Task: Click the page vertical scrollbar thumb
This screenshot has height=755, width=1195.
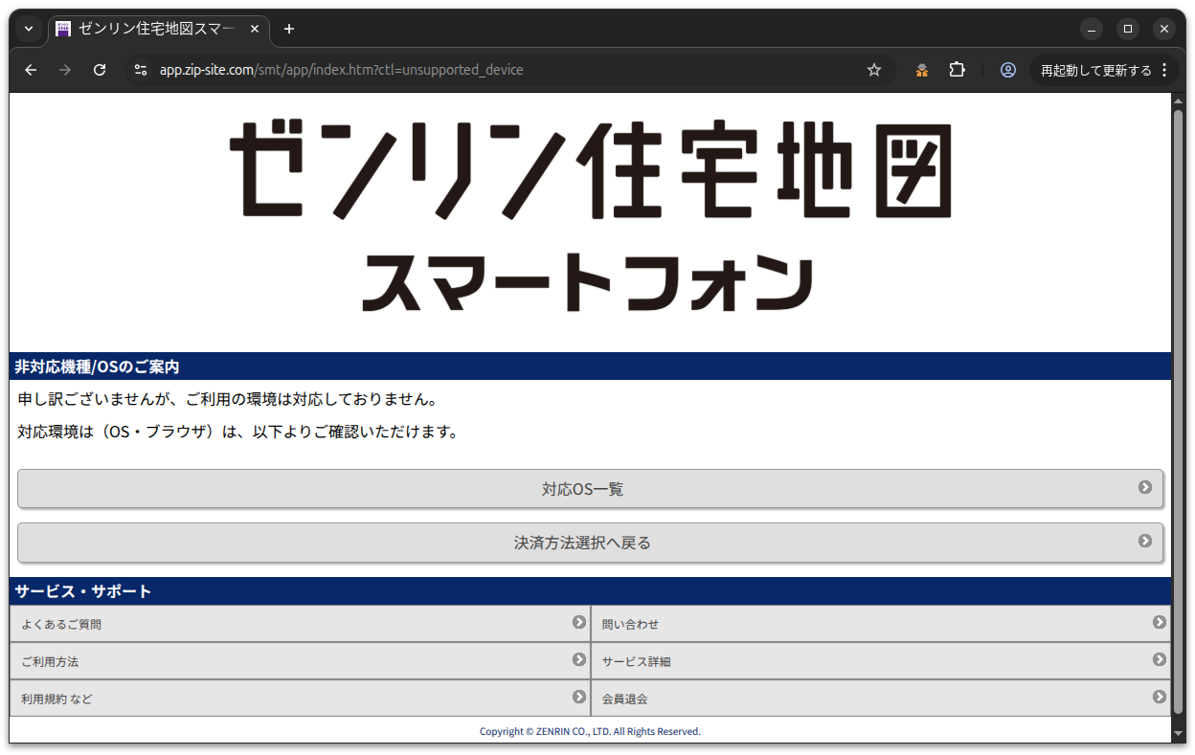Action: click(x=1179, y=411)
